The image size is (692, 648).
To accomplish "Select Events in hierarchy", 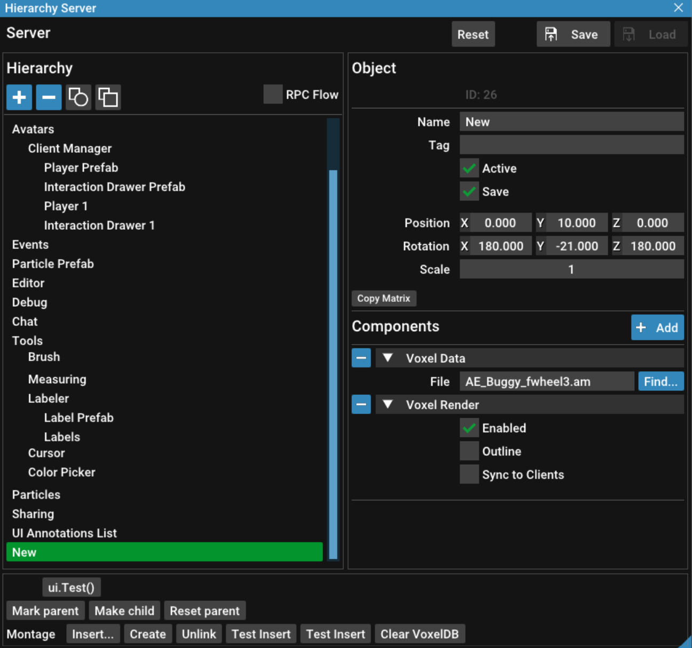I will (30, 245).
